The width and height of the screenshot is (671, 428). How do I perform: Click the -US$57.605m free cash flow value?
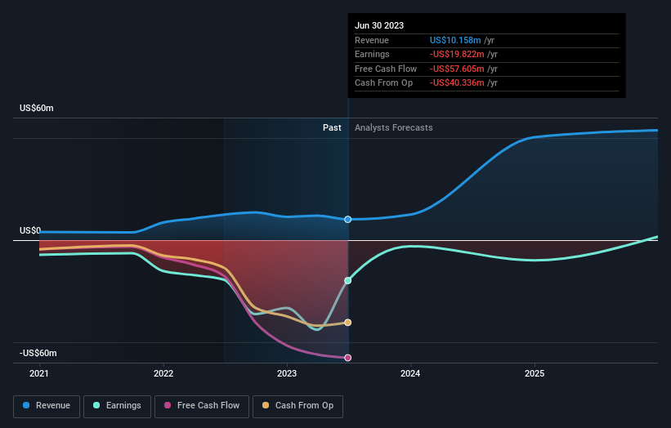pos(457,69)
